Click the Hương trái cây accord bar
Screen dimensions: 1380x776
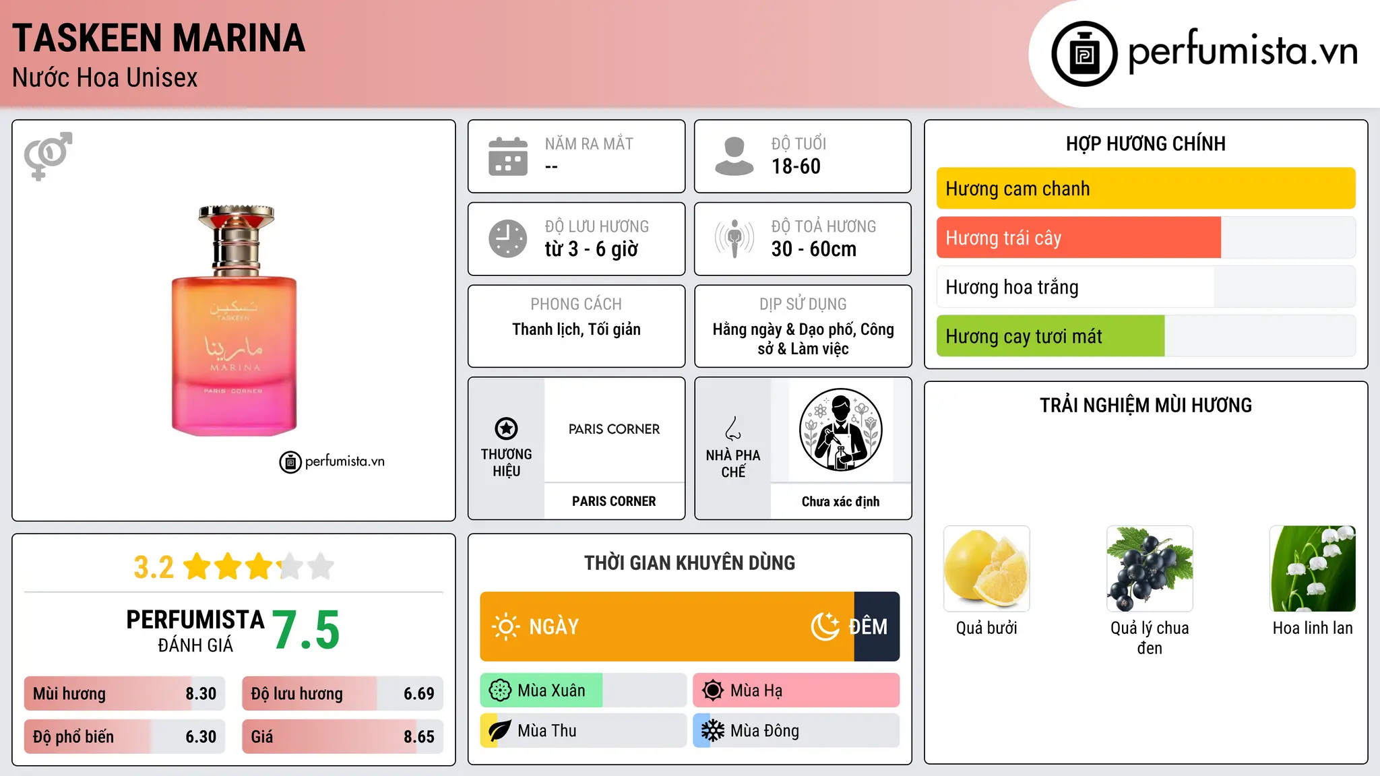[1146, 238]
